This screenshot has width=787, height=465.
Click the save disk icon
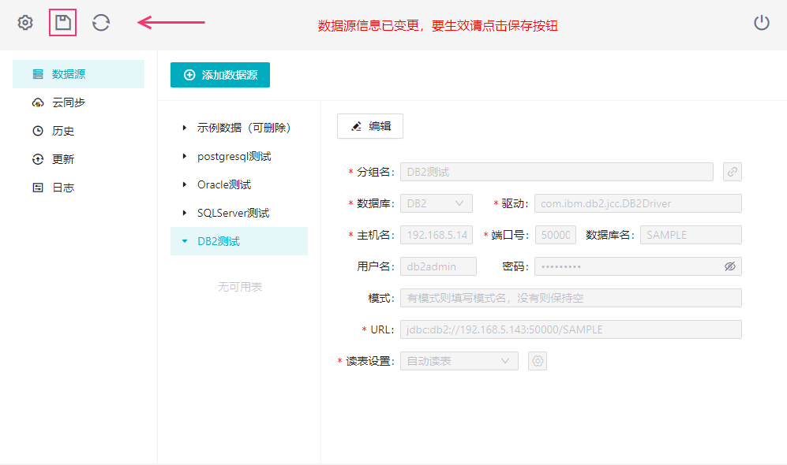click(x=62, y=23)
